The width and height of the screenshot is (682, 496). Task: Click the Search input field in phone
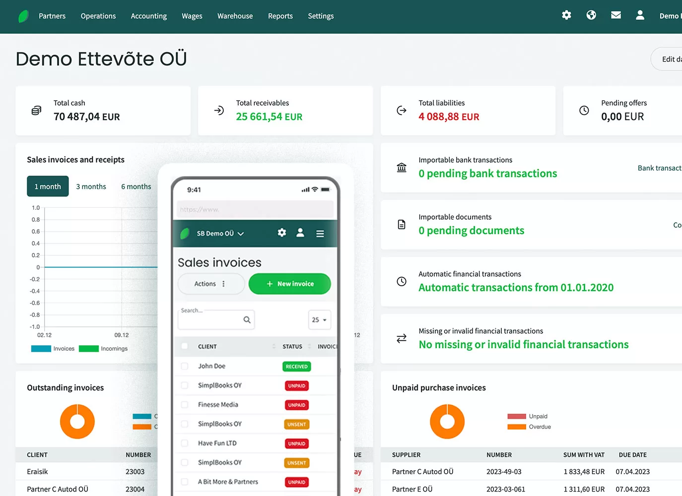(210, 320)
